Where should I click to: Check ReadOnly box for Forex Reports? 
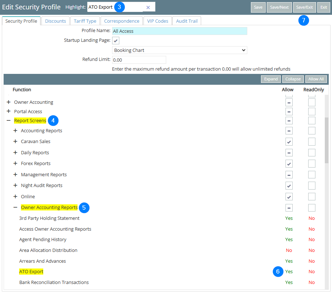point(312,164)
